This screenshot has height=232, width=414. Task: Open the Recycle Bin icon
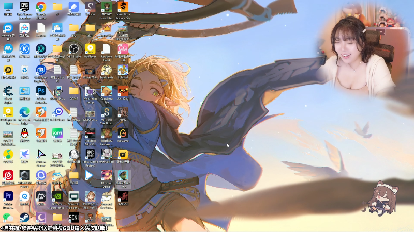(24, 70)
